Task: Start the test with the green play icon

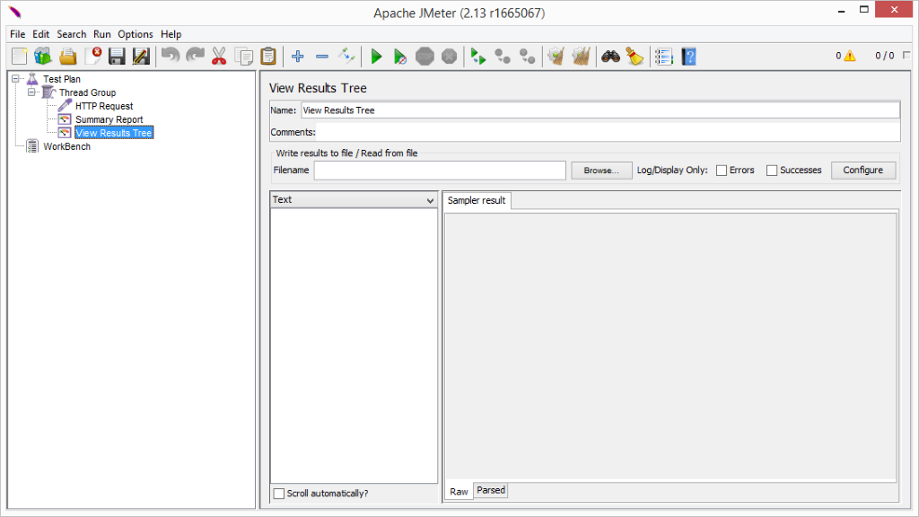Action: [376, 57]
